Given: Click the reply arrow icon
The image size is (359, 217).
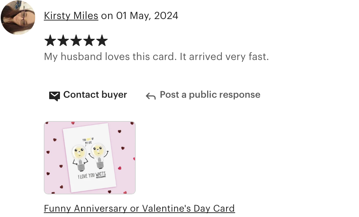Looking at the screenshot, I should coord(151,96).
